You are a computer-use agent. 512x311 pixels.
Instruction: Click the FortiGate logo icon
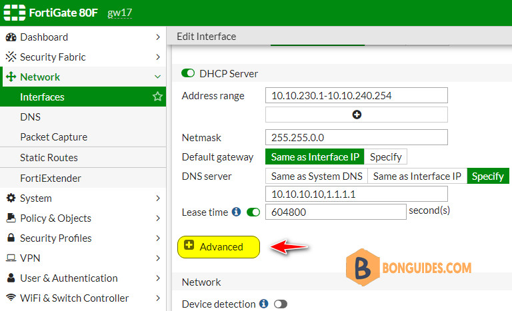[15, 13]
